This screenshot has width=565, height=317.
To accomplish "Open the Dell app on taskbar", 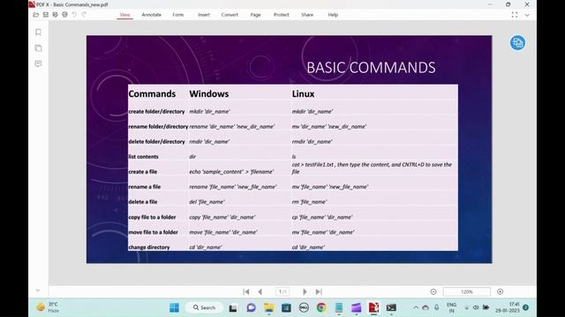I will (x=304, y=307).
